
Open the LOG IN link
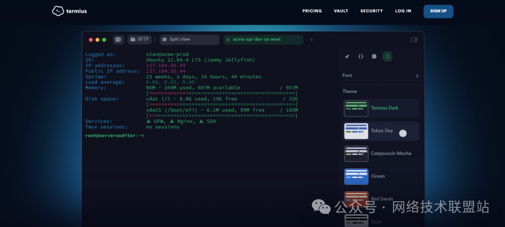coord(403,11)
